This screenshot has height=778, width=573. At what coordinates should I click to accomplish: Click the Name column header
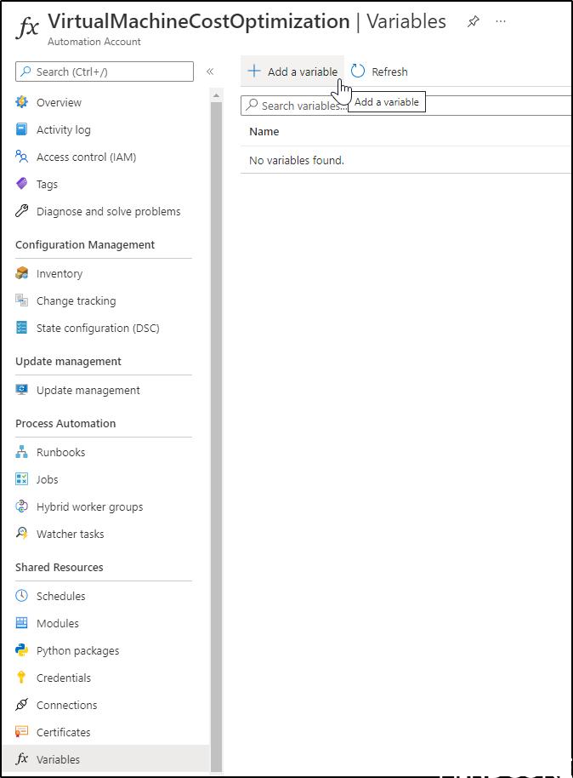(264, 131)
